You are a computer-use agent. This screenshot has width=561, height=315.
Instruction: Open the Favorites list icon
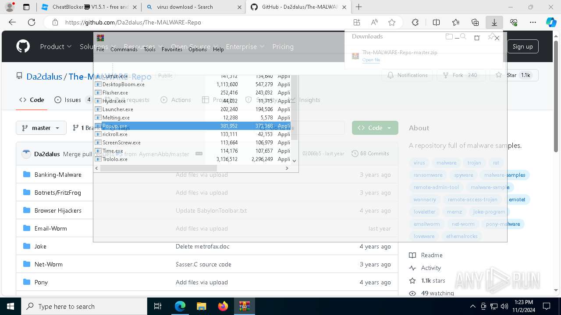pos(456,22)
